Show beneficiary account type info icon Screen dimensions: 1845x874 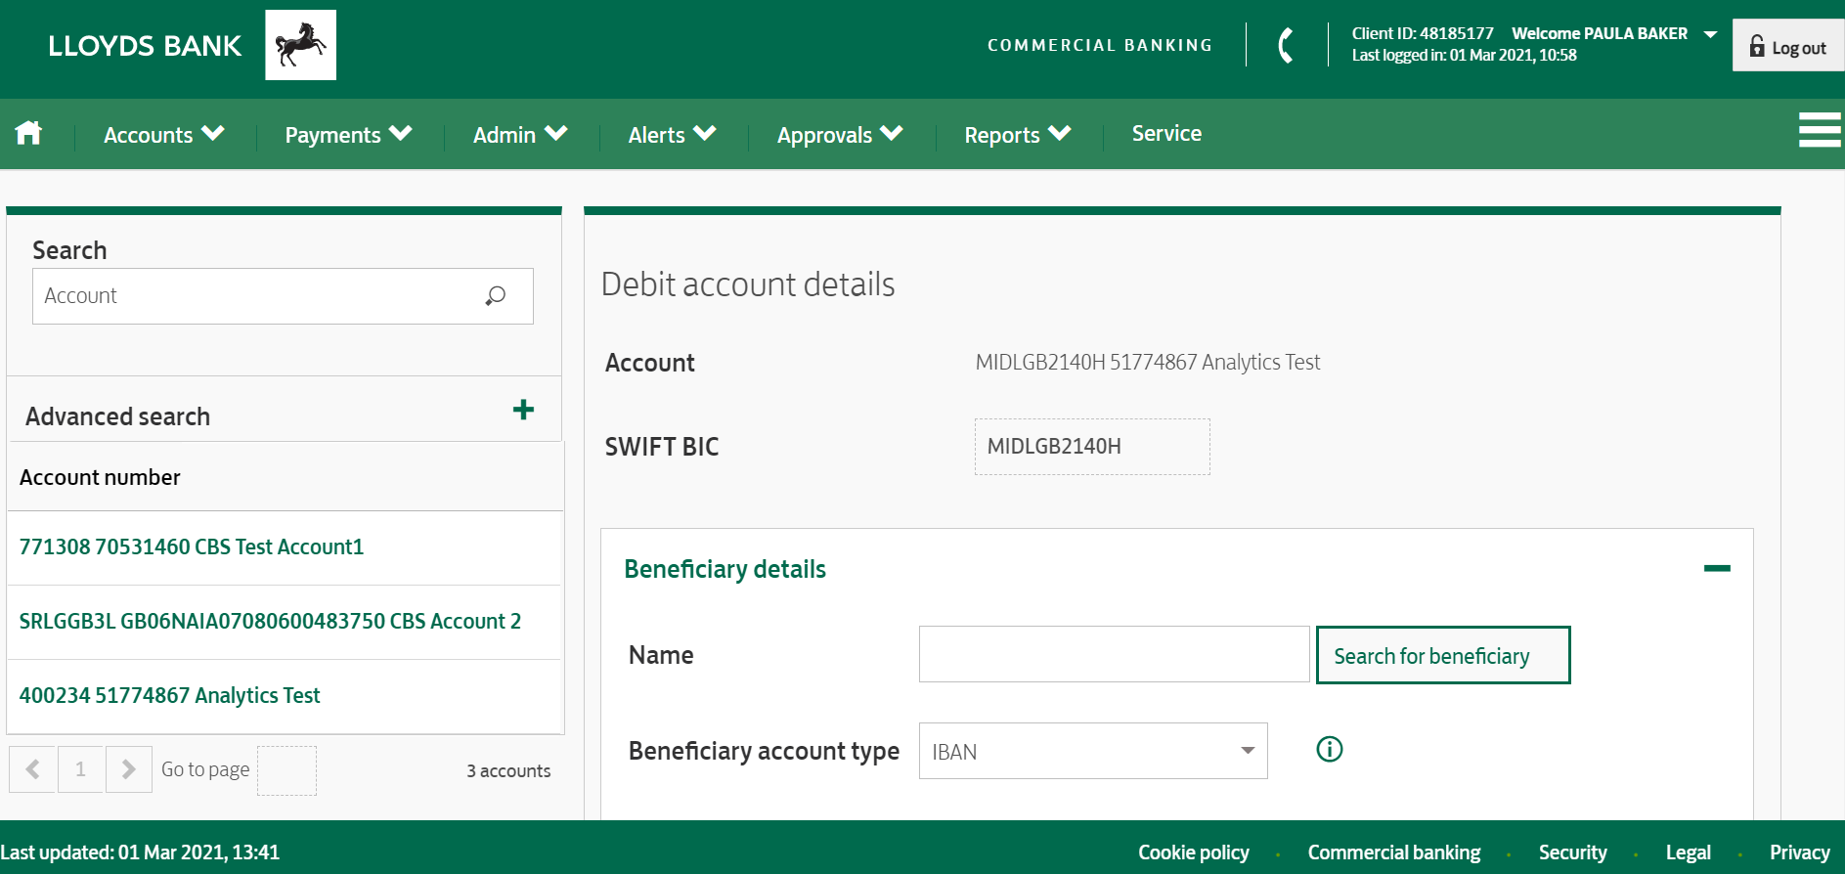1329,749
